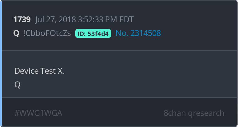This screenshot has height=127, width=238.
Task: Click the Jul 27, 2018 date
Action: coord(56,20)
